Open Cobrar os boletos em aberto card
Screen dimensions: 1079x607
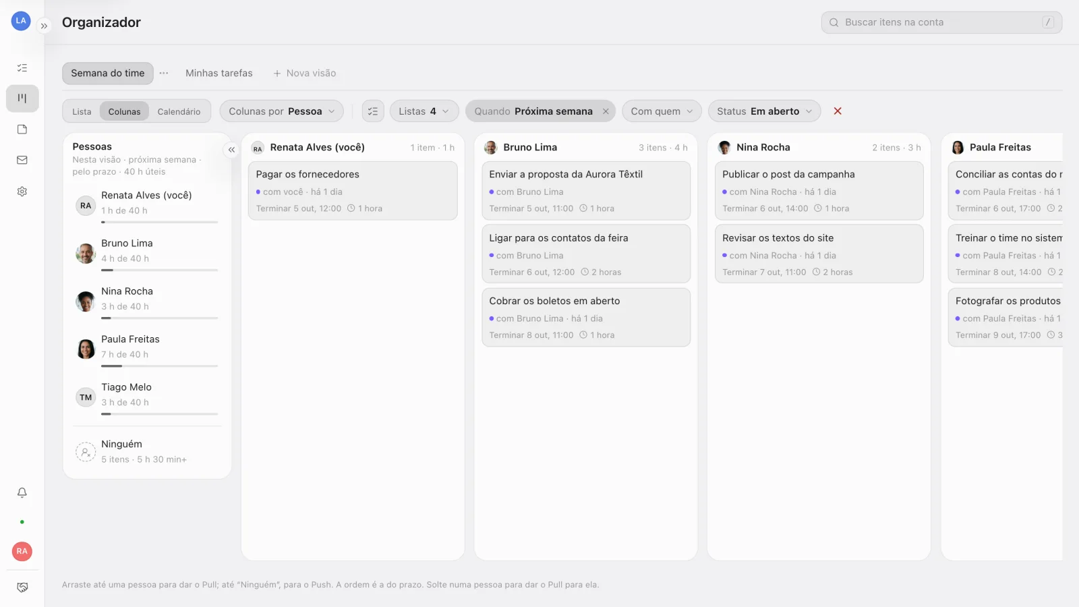pyautogui.click(x=586, y=318)
